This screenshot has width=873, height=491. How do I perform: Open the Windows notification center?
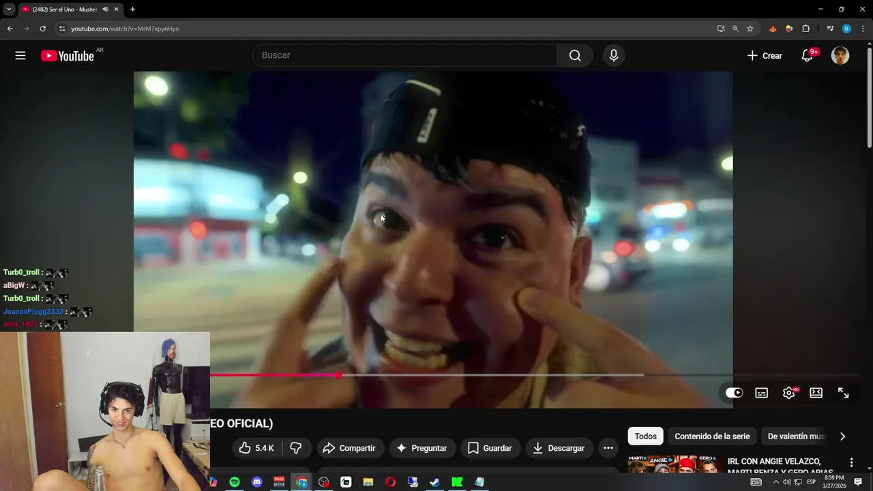[x=858, y=482]
